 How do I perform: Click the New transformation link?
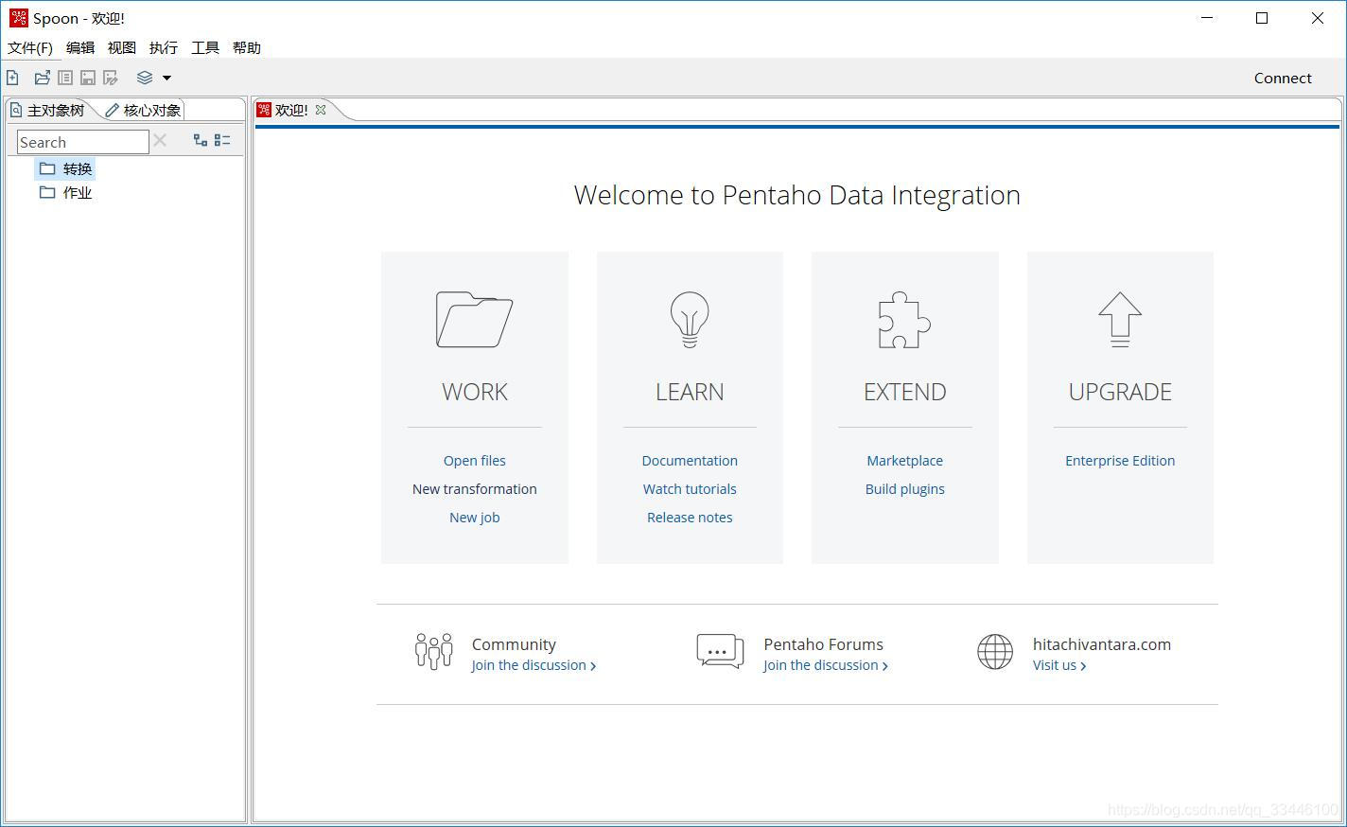tap(474, 489)
